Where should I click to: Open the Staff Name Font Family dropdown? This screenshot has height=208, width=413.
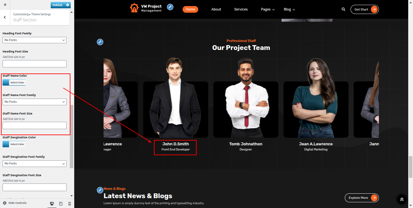point(34,102)
